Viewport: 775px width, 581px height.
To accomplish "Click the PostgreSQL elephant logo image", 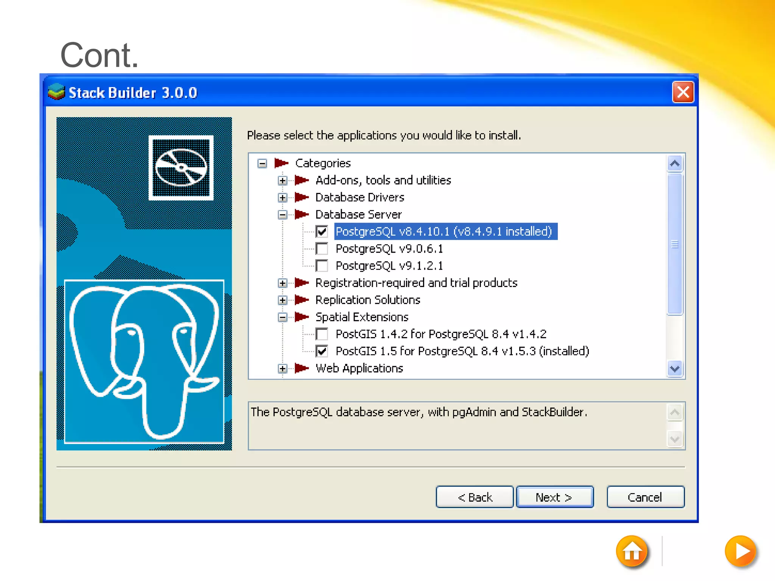I will [x=144, y=361].
